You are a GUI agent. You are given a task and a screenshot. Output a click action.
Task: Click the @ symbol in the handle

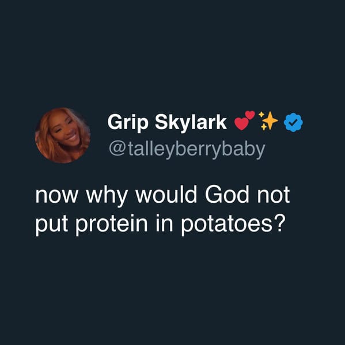coord(118,149)
